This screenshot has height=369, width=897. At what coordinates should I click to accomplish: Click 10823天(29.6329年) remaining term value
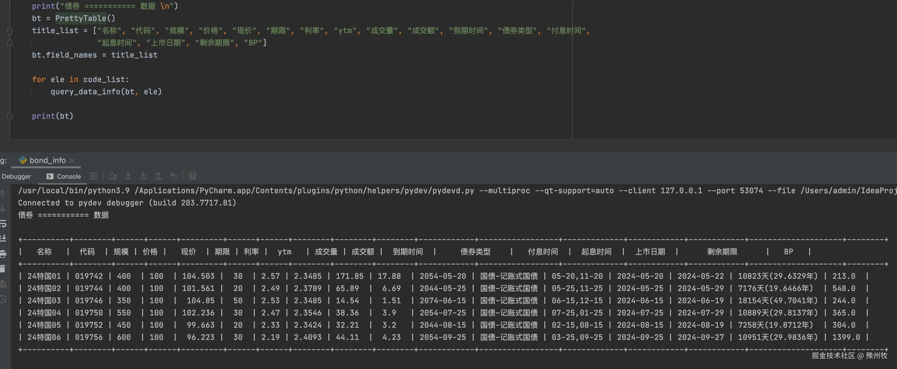(778, 276)
